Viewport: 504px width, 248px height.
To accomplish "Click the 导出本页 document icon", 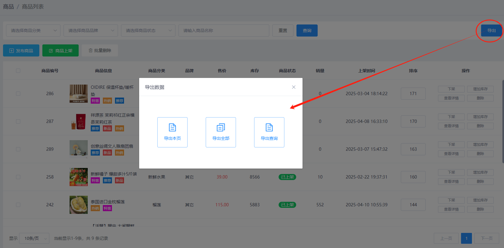I will 172,127.
